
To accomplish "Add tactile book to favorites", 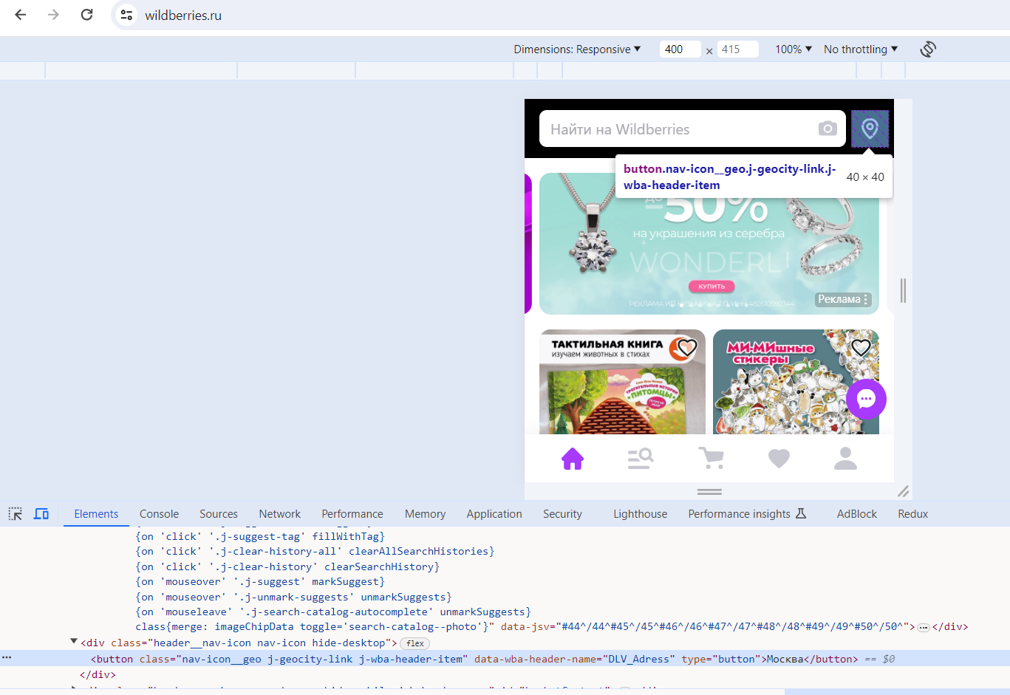I will pyautogui.click(x=687, y=347).
